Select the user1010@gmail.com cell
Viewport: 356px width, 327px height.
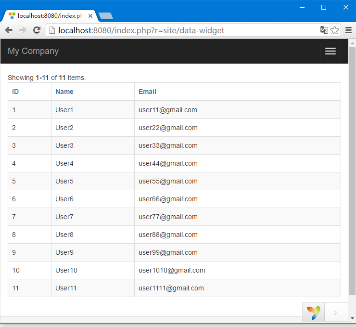click(x=238, y=271)
